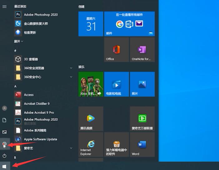Screen dimensions: 219x170
Task: Launch the Word tile
Action: pyautogui.click(x=142, y=145)
